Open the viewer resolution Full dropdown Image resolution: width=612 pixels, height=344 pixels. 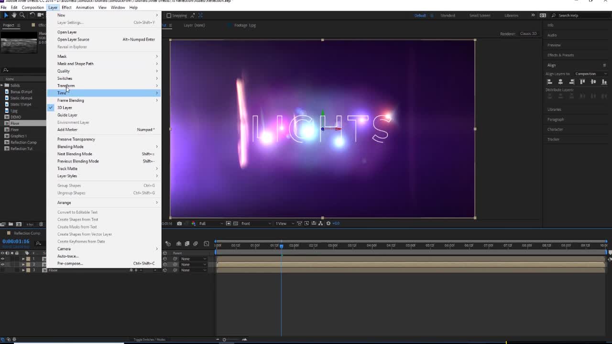[211, 223]
